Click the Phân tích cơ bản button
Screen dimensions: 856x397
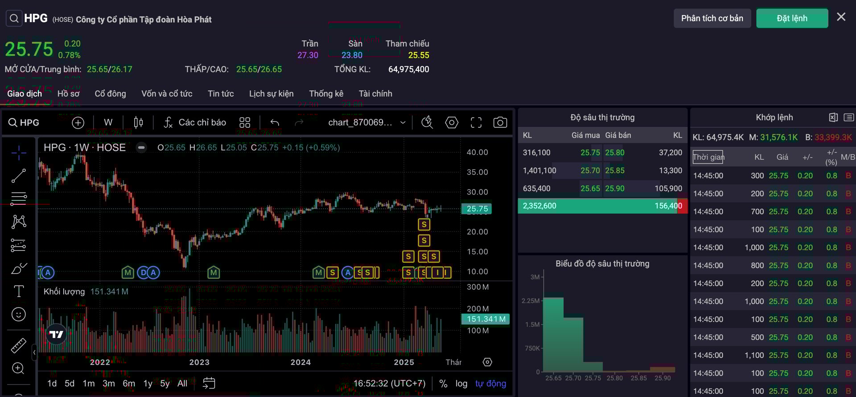[x=712, y=18]
